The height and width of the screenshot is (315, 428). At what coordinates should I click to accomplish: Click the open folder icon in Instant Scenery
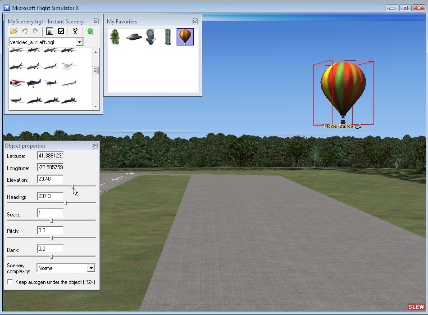tap(14, 31)
